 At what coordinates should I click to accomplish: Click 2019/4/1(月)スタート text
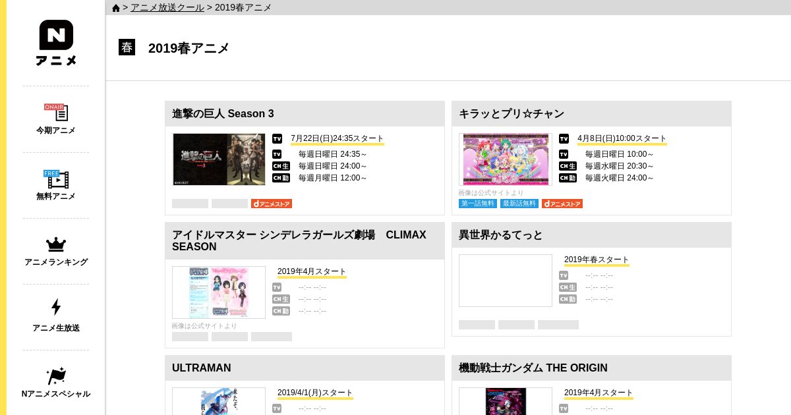pyautogui.click(x=315, y=393)
